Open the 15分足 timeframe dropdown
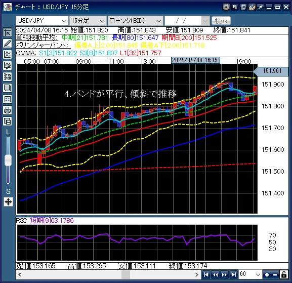 (88, 21)
